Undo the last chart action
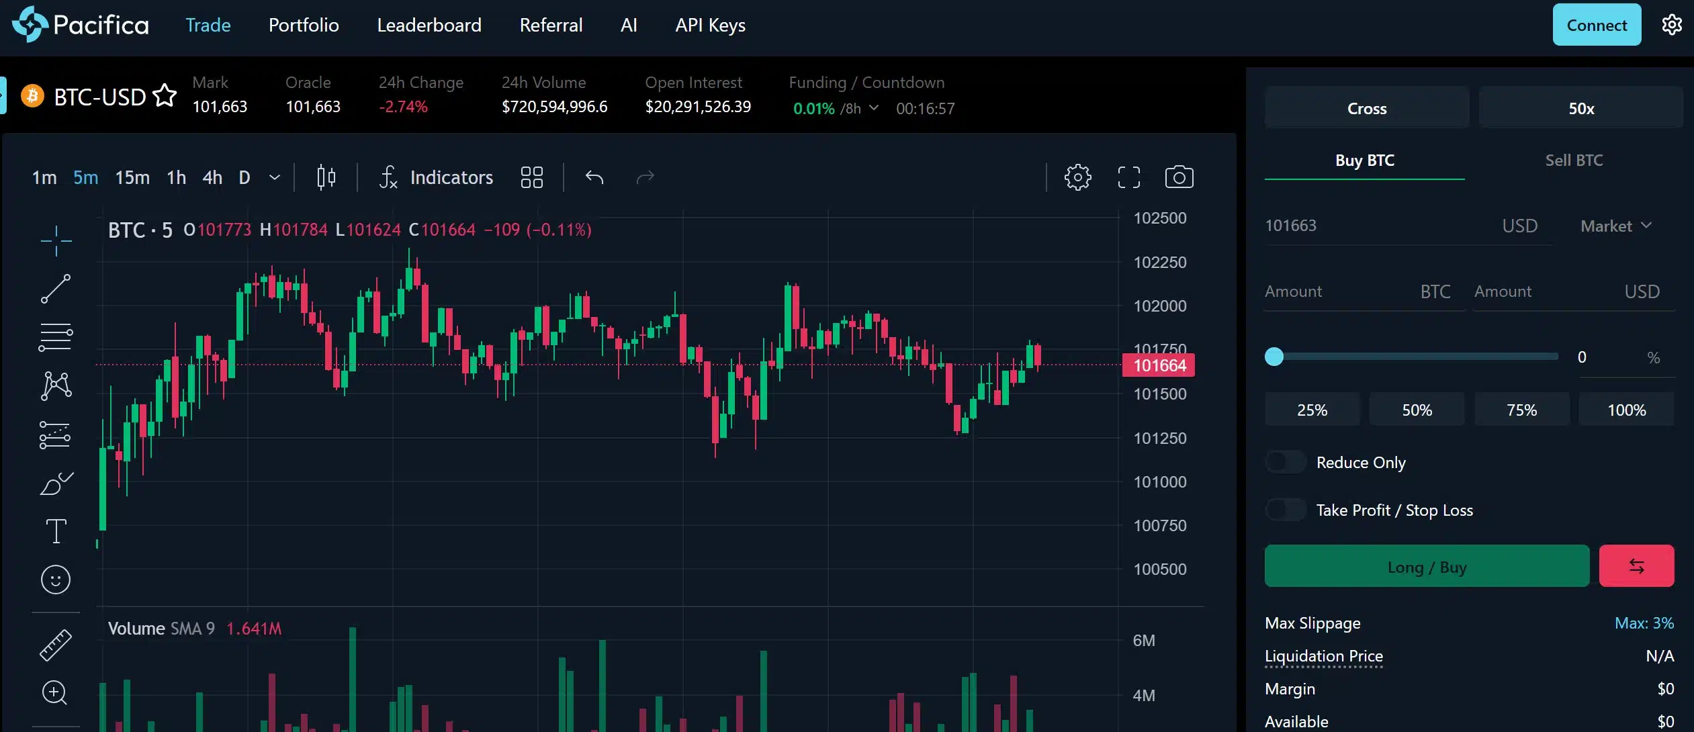The height and width of the screenshot is (732, 1694). [594, 177]
